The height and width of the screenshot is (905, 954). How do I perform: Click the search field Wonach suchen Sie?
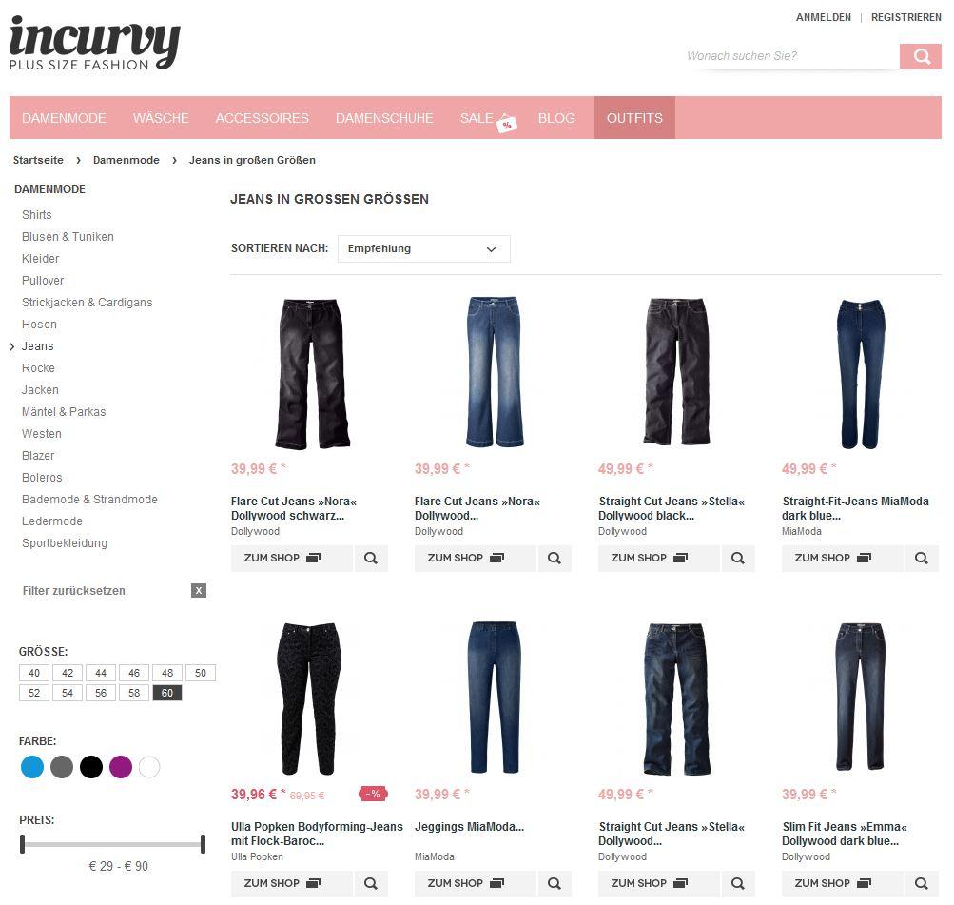point(792,56)
